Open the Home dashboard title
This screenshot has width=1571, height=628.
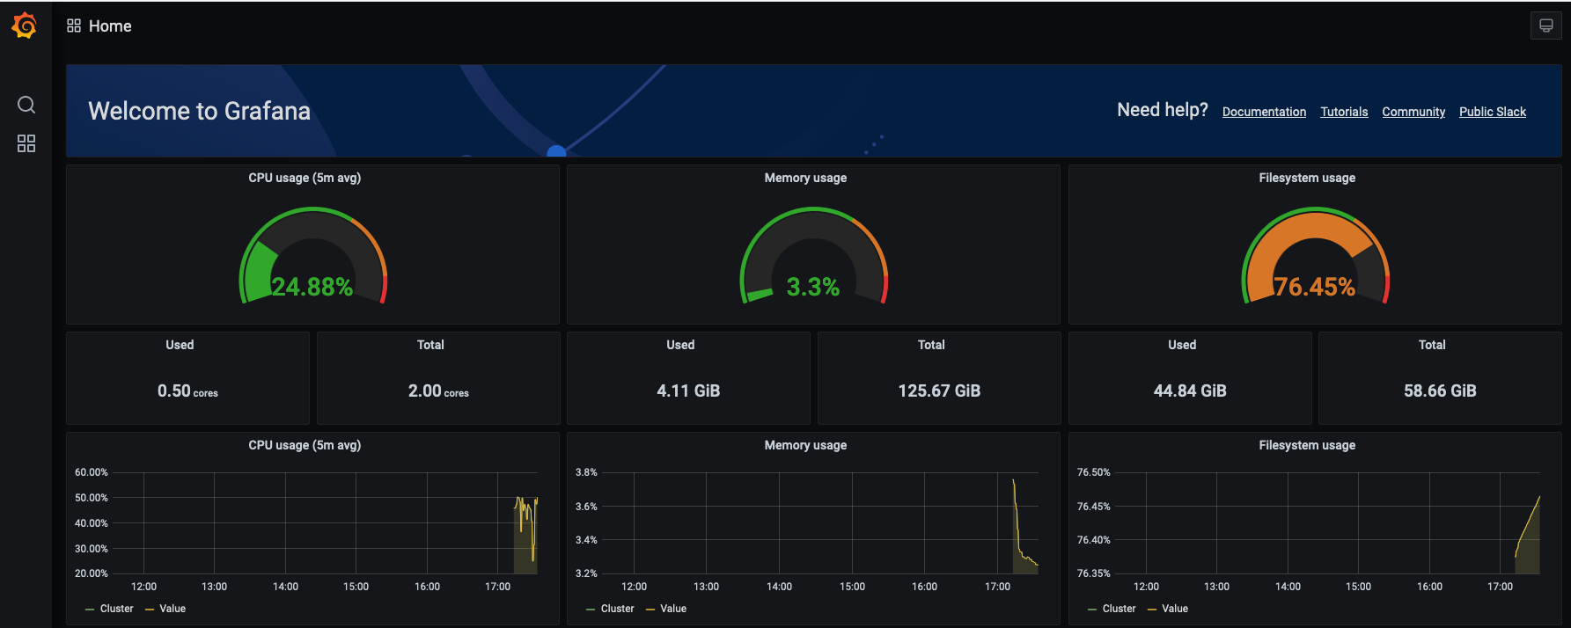pyautogui.click(x=110, y=26)
